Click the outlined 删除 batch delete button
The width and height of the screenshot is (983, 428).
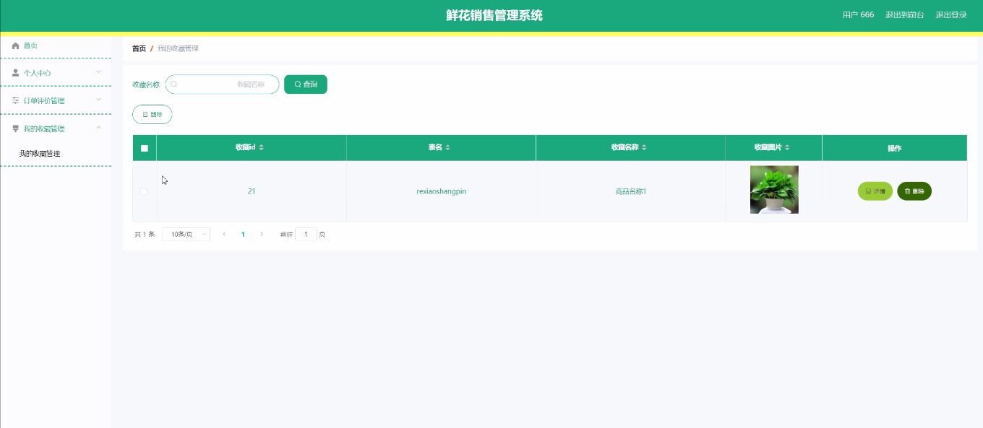click(153, 114)
